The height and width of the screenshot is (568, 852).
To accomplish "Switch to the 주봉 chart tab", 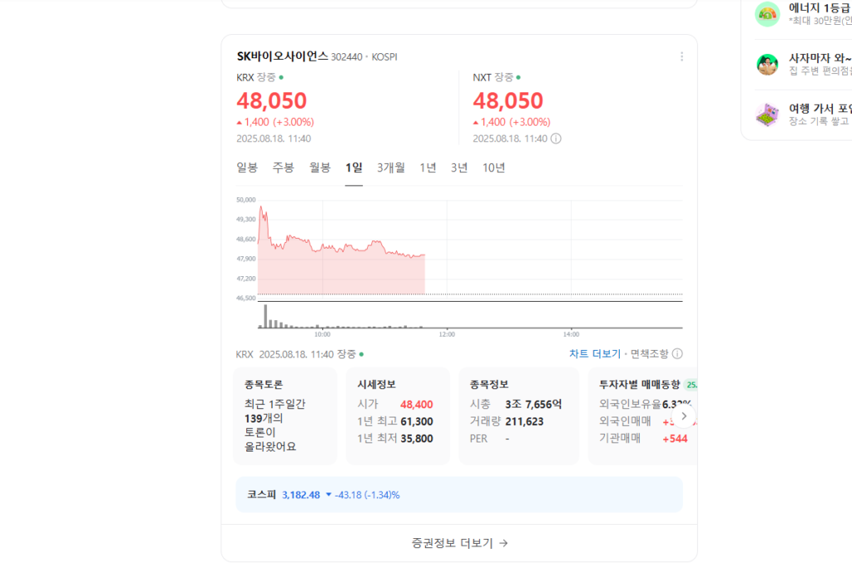I will click(x=280, y=167).
